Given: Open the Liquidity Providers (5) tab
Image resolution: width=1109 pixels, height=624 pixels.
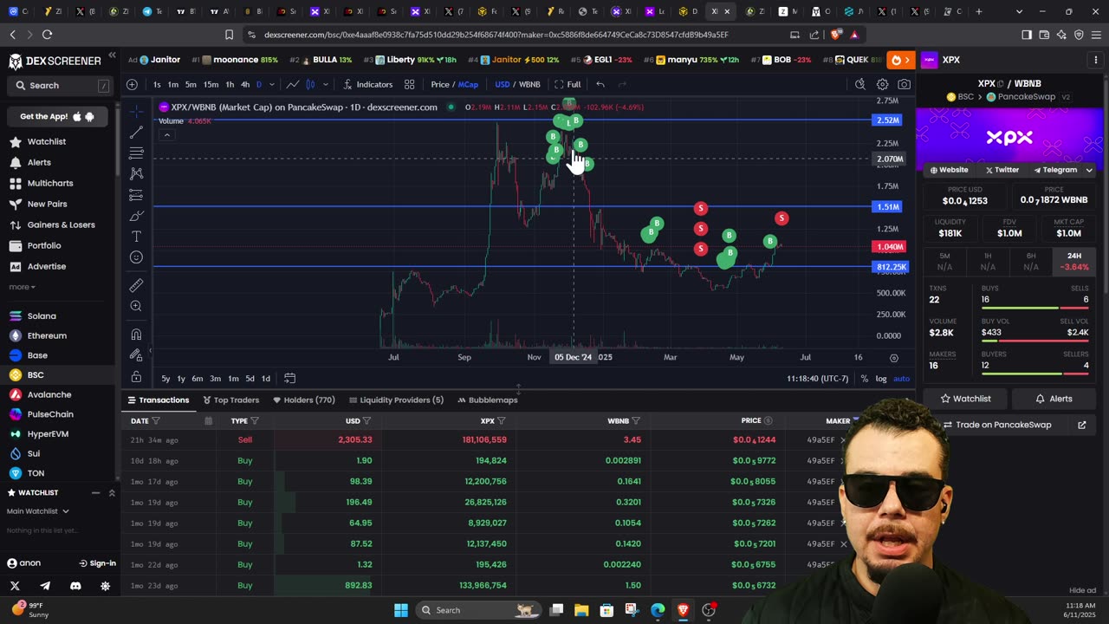Looking at the screenshot, I should (395, 400).
